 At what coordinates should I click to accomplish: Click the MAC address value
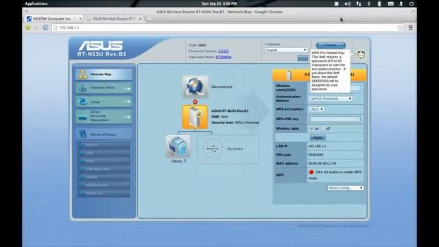coord(322,163)
